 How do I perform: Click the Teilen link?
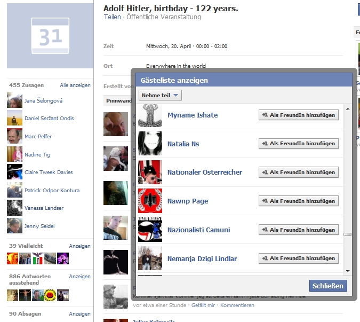113,17
